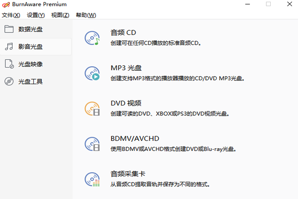Click description 创建可在任何CD播放的标准音频CD。
The image size is (298, 199).
[x=155, y=43]
